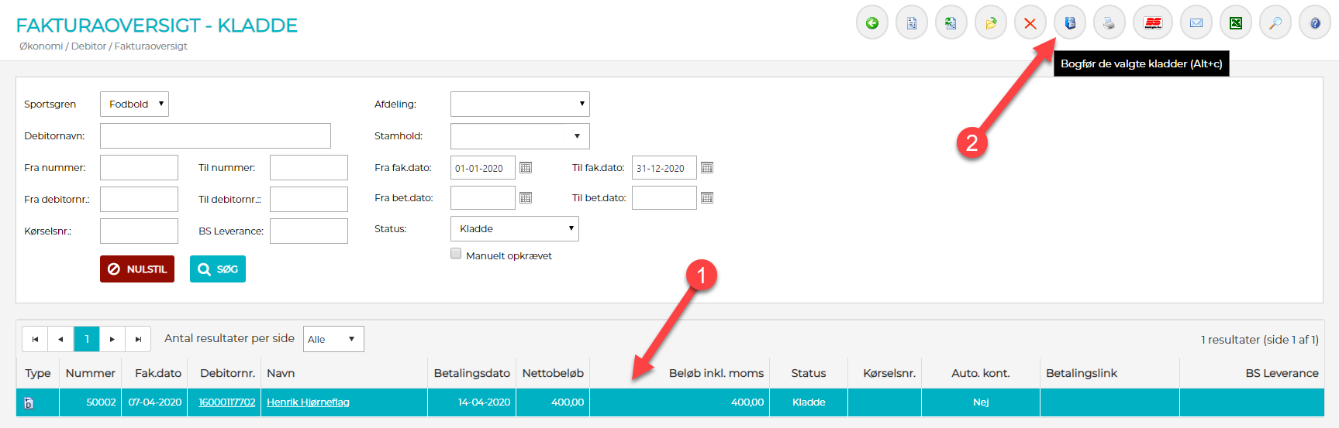Viewport: 1339px width, 428px height.
Task: Open the help question mark icon
Action: click(x=1315, y=23)
